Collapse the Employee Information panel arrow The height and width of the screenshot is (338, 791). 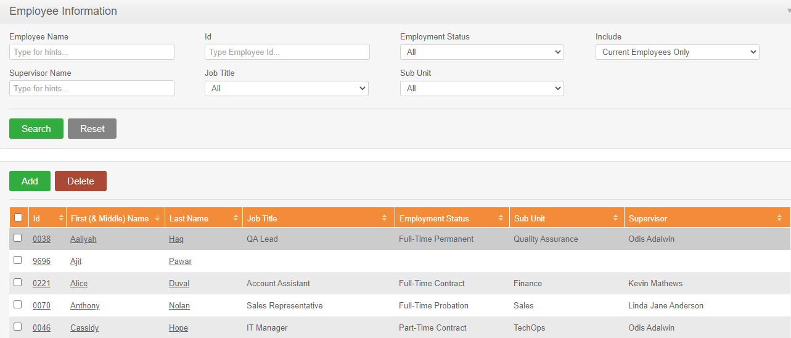tap(789, 11)
